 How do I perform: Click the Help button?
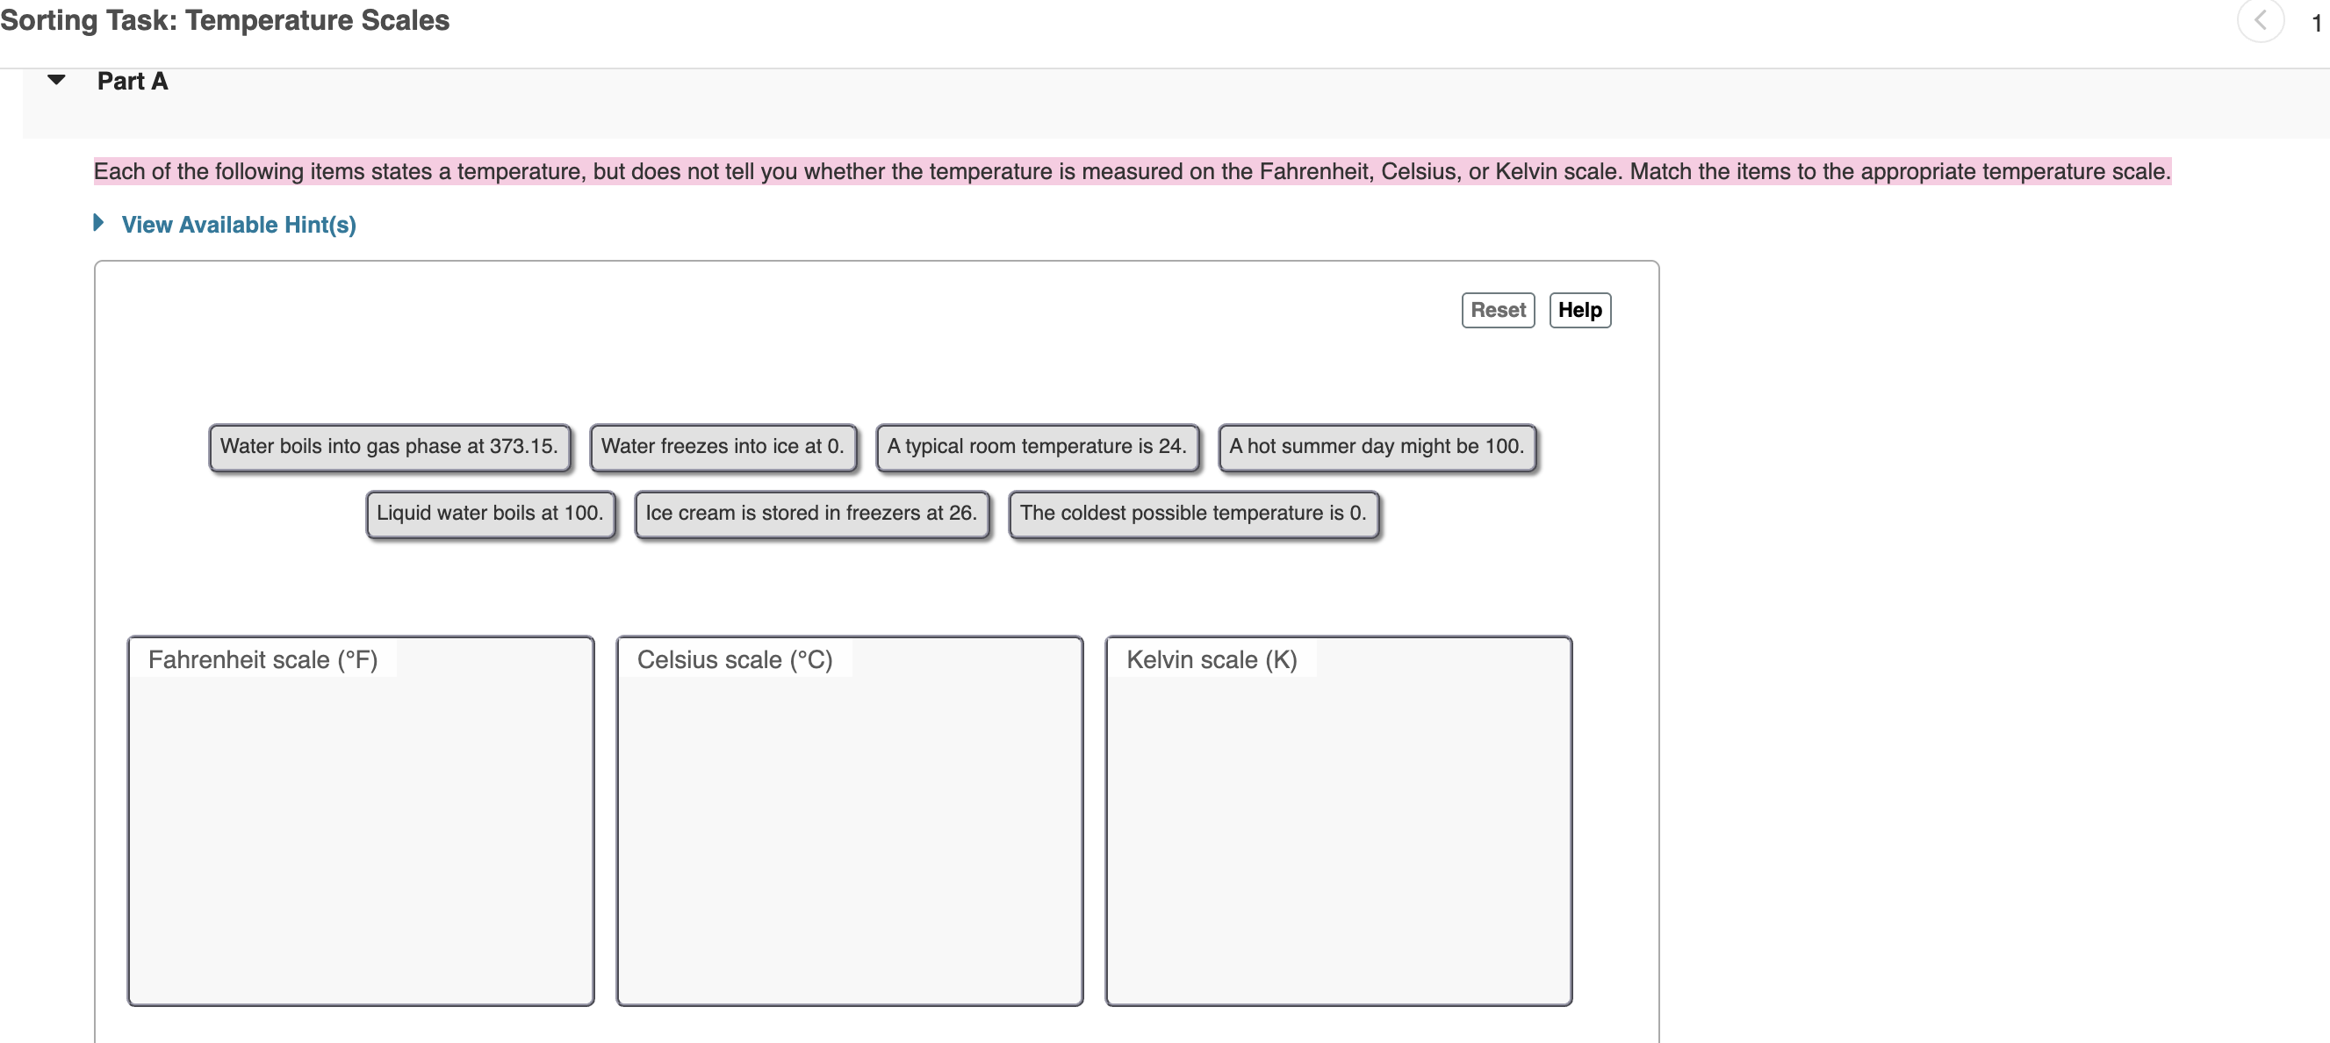(x=1579, y=309)
